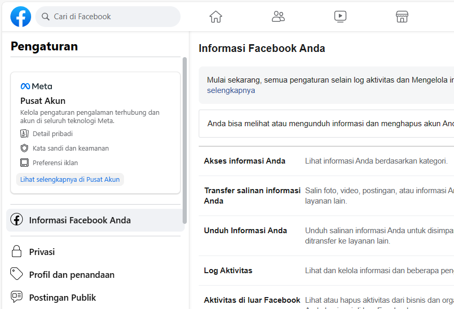Open Aktivitas di luar Facebook row
Image resolution: width=454 pixels, height=309 pixels.
pos(326,298)
